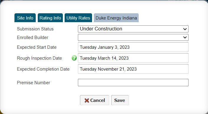Save the form changes
The height and width of the screenshot is (114, 208).
pyautogui.click(x=120, y=100)
